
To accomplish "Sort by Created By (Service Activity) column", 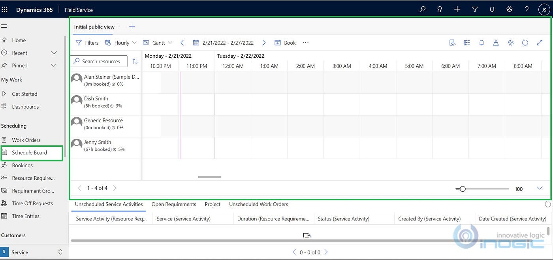I will tap(429, 219).
